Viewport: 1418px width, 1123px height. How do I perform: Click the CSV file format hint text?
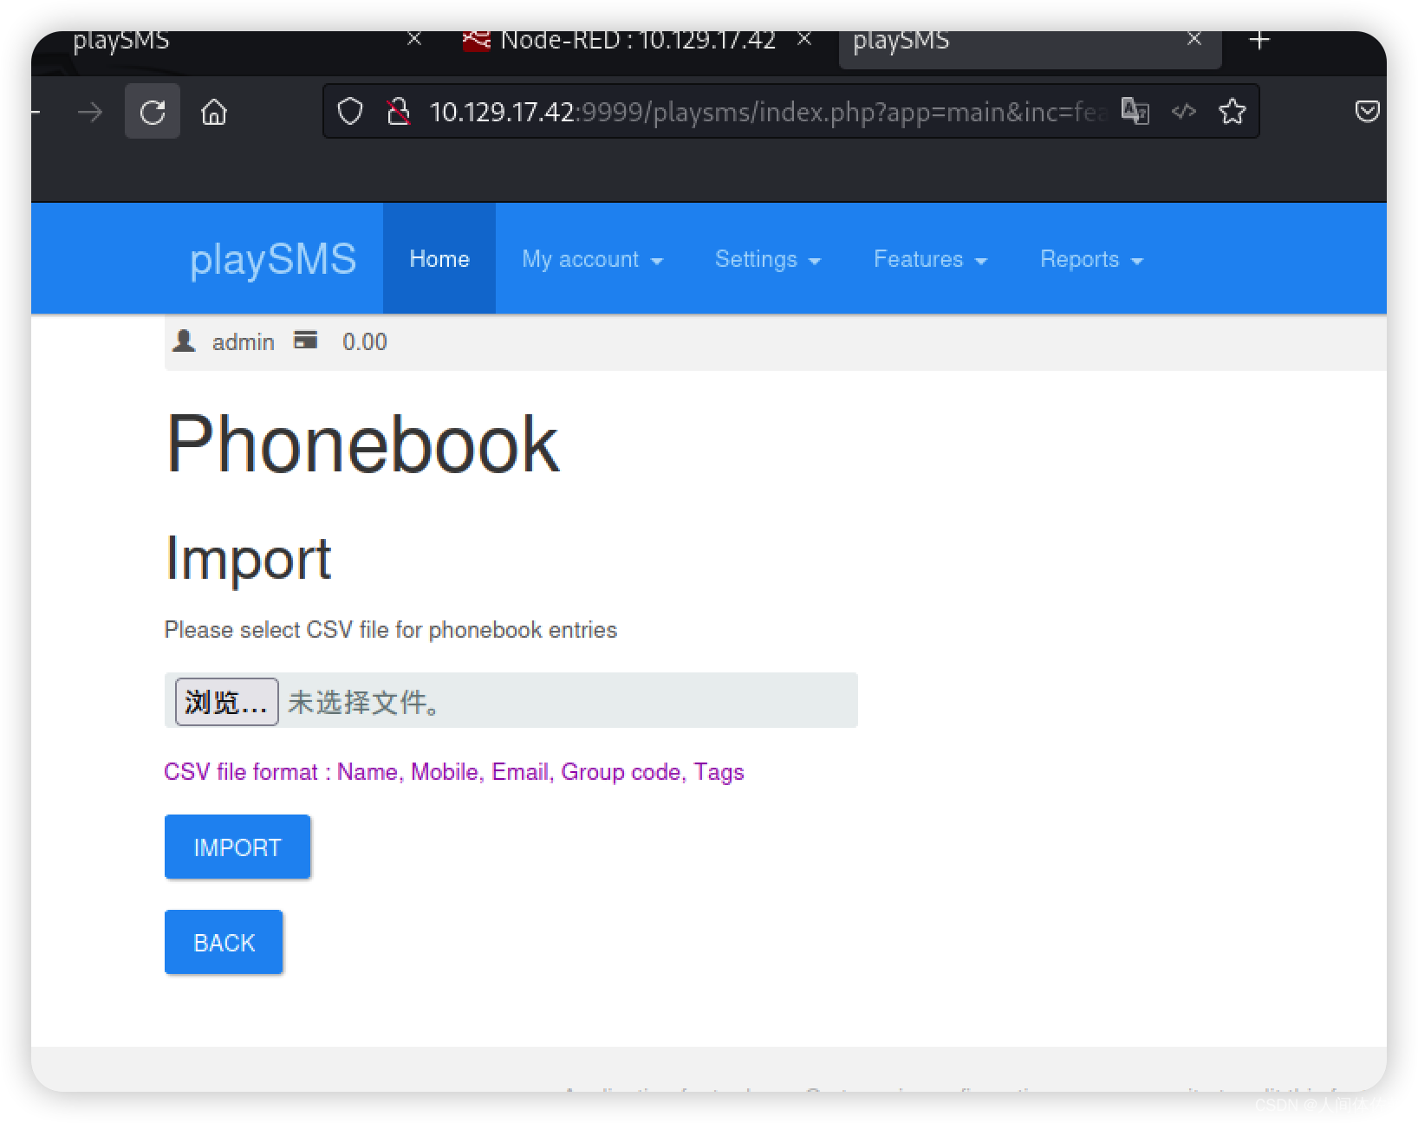coord(454,772)
